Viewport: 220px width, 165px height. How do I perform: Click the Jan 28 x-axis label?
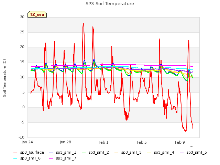point(65,142)
